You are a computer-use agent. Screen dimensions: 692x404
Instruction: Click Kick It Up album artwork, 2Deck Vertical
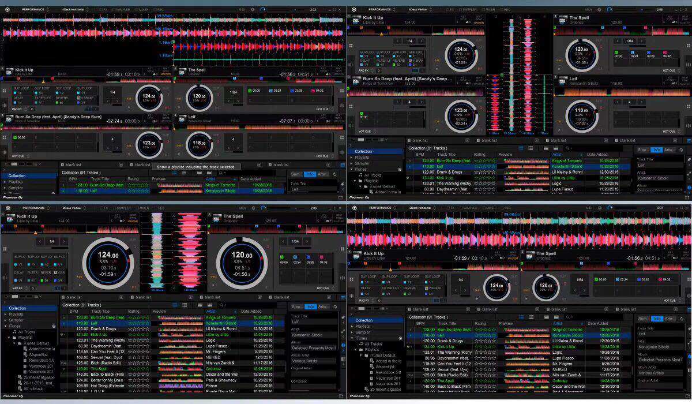click(x=9, y=218)
